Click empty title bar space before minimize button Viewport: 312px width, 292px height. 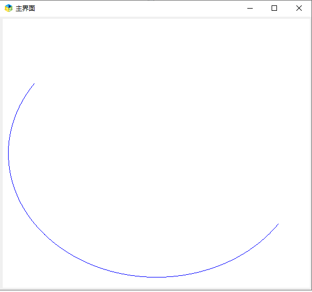point(139,9)
